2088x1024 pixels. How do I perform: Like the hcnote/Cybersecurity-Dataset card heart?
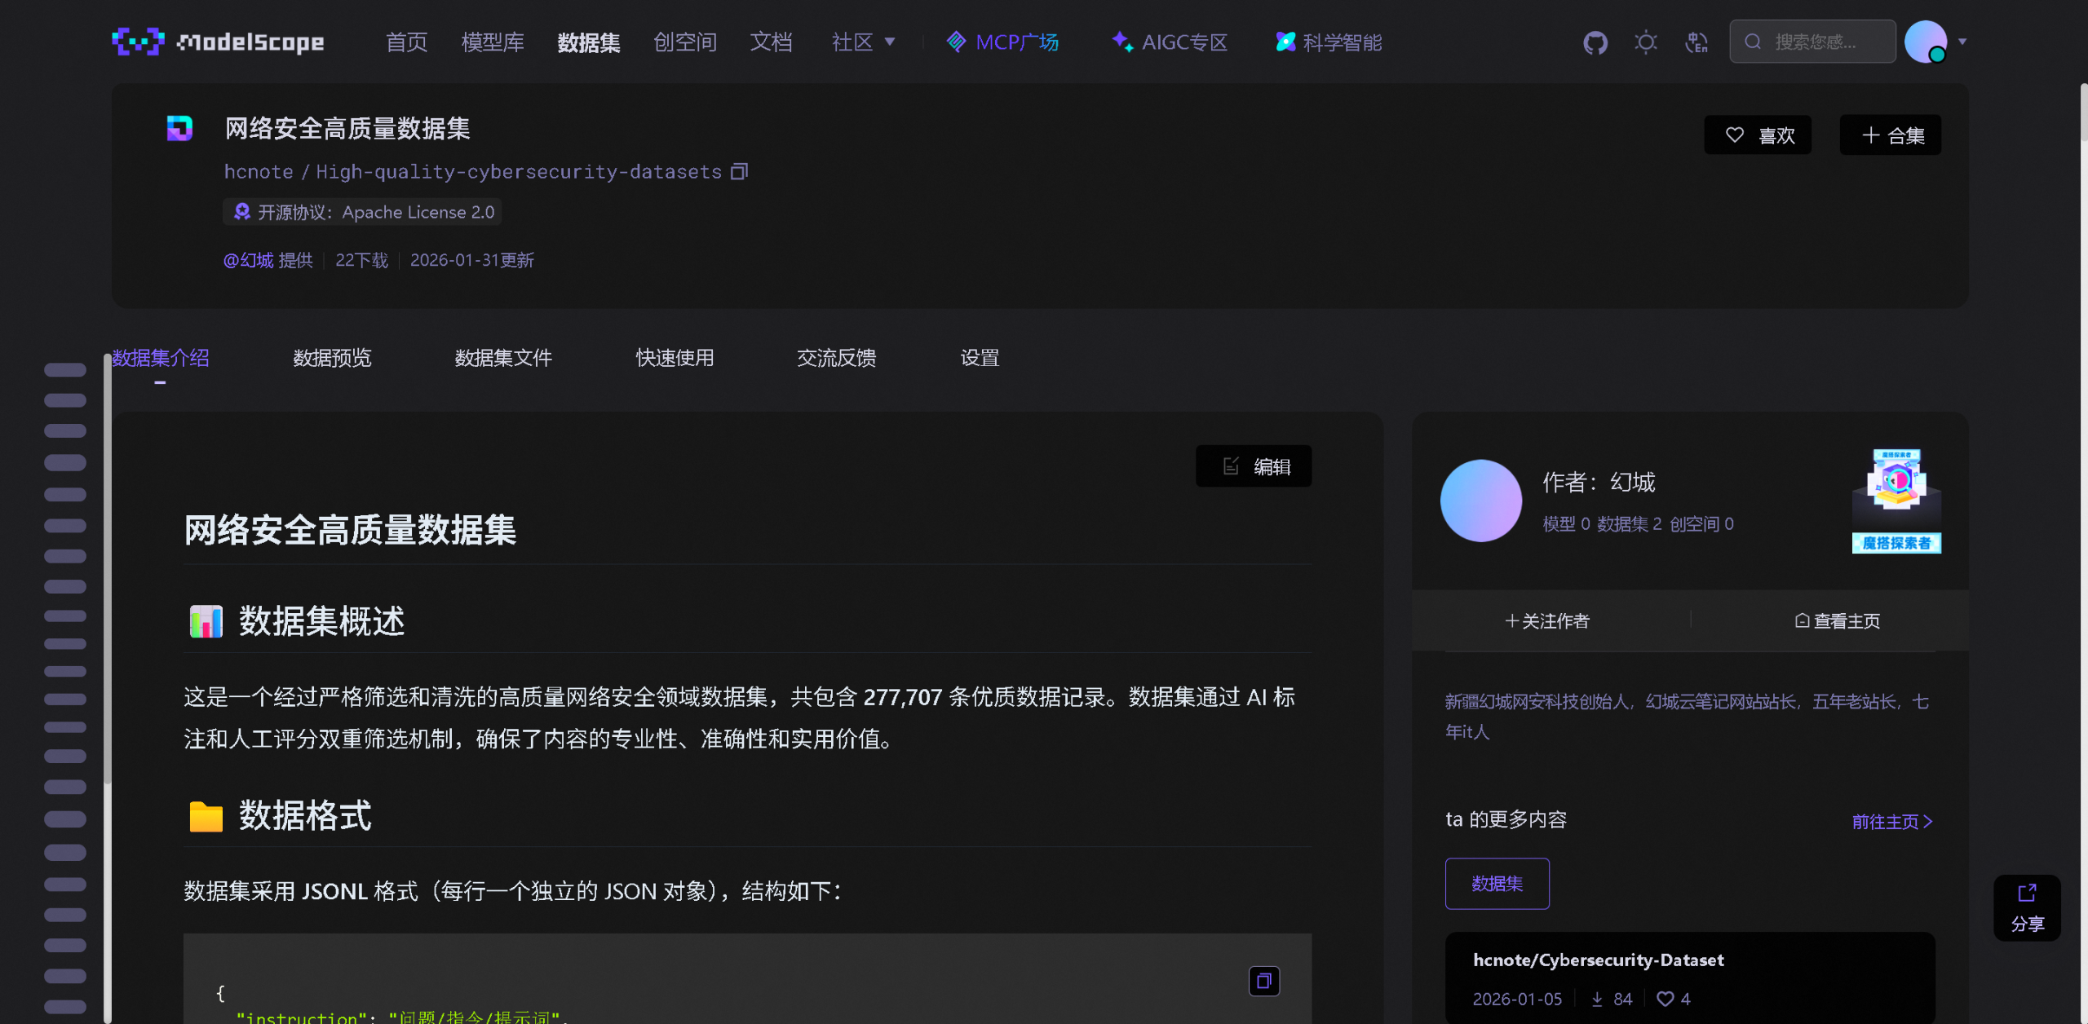click(x=1664, y=999)
